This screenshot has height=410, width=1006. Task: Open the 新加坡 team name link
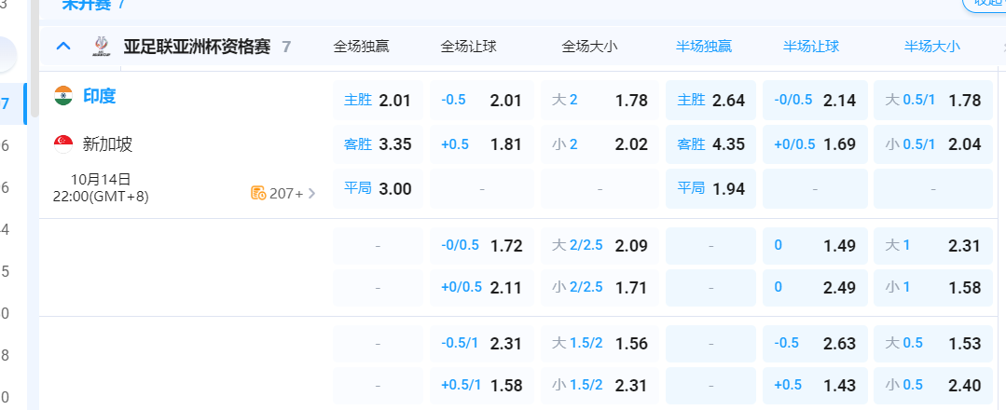click(107, 144)
